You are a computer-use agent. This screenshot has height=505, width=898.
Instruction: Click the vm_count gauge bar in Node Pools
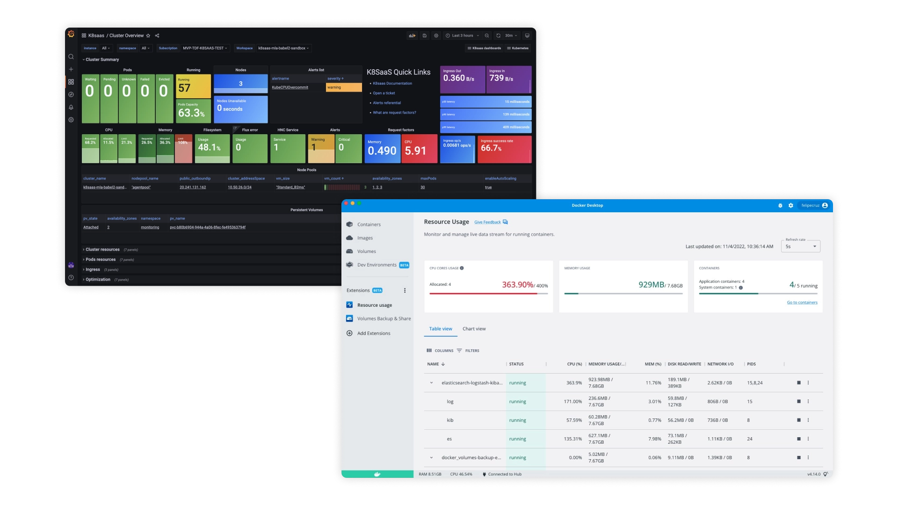click(342, 188)
